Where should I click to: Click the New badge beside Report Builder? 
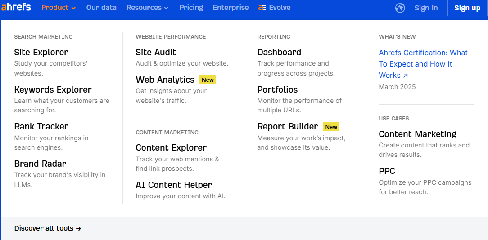331,127
